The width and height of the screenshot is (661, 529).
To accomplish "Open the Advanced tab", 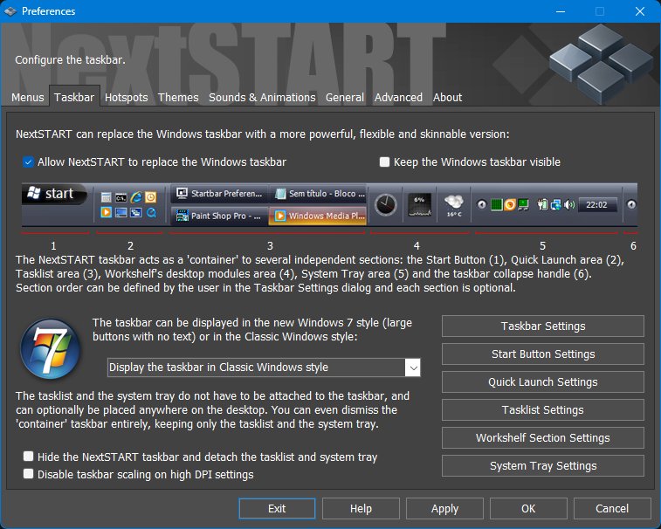I will (x=398, y=98).
